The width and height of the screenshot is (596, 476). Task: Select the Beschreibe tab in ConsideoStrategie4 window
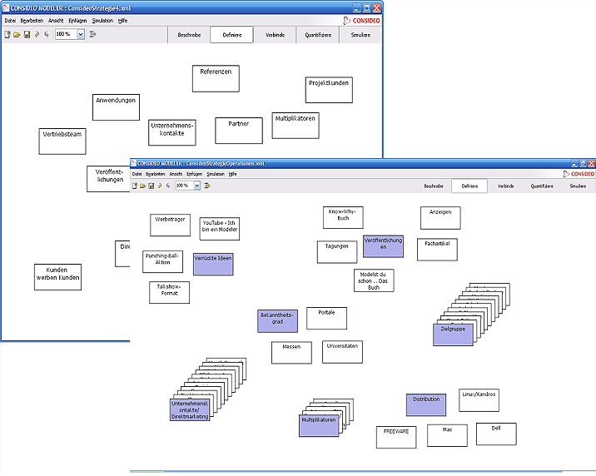pos(189,35)
